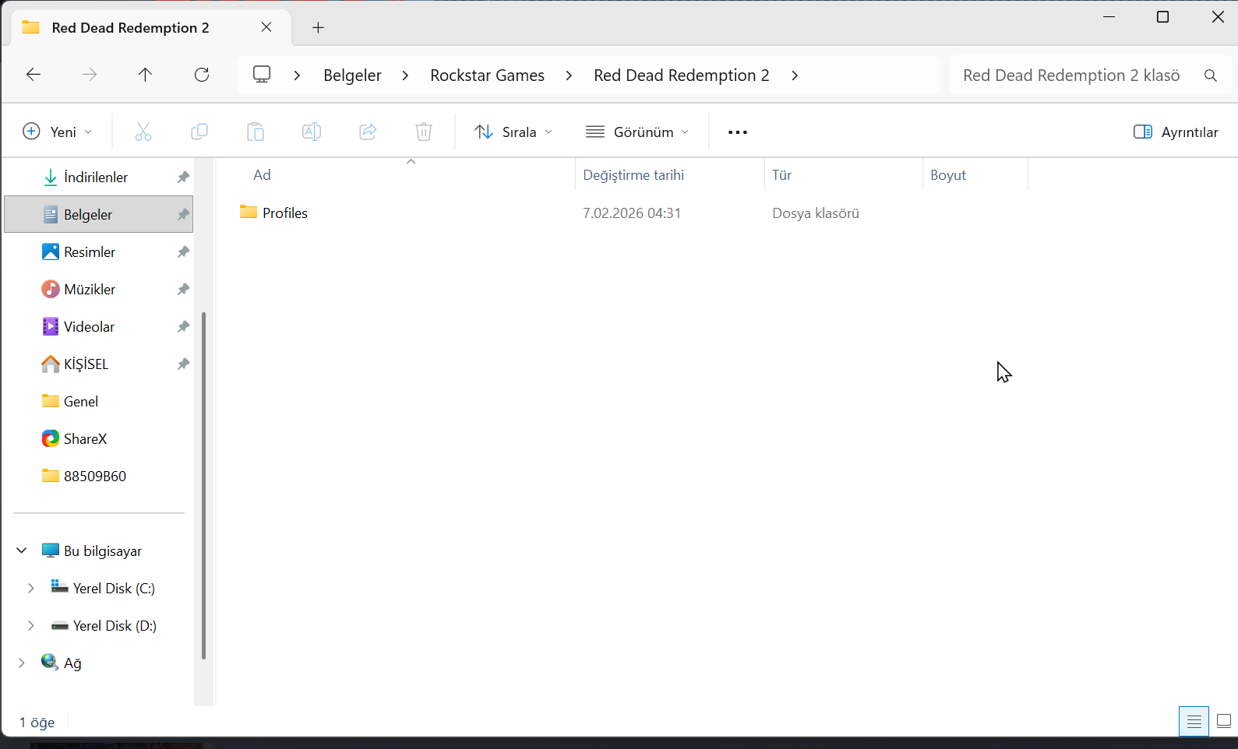Navigate to Belgeler breadcrumb
This screenshot has width=1238, height=749.
tap(352, 76)
